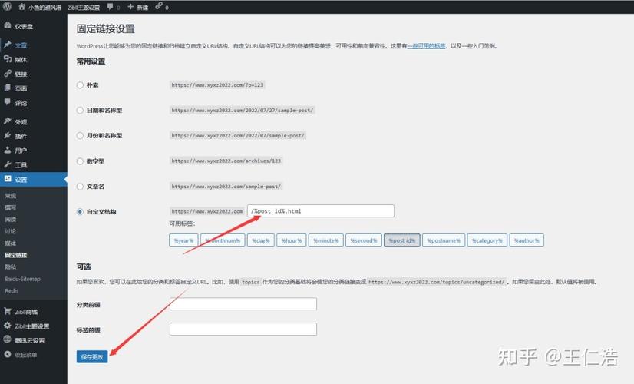Insert the %postname% tag button
Screen dimensions: 634x384
click(444, 240)
